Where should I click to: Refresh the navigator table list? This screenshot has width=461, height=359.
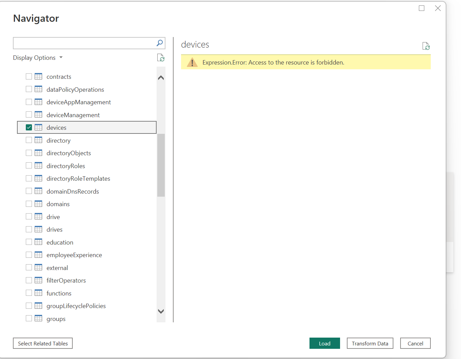coord(161,58)
